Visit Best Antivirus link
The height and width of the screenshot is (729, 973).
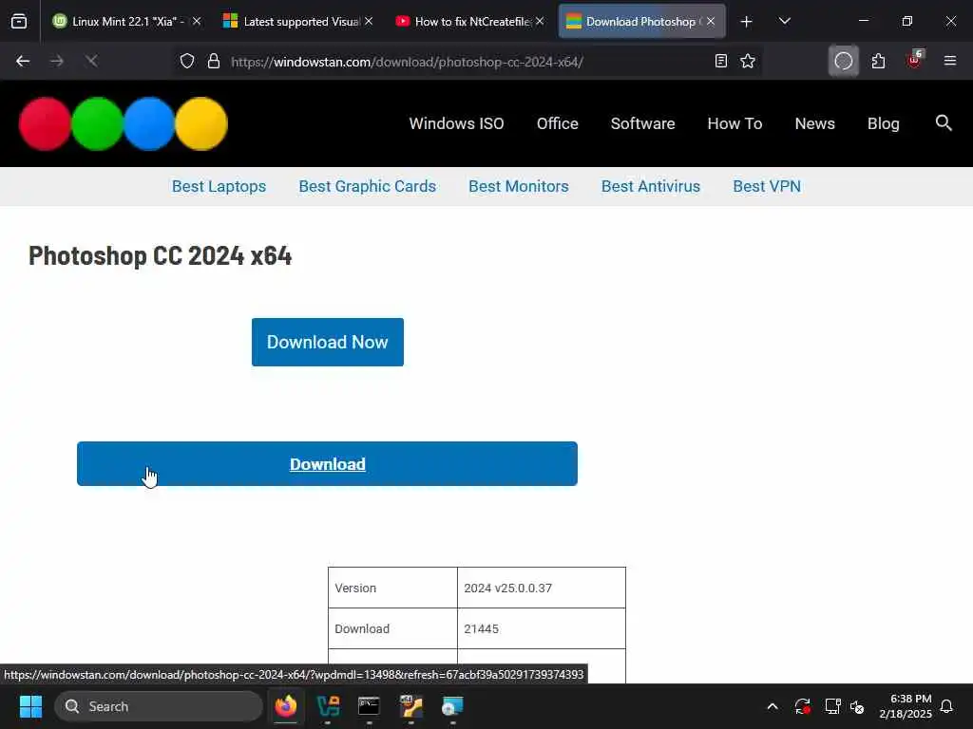click(650, 187)
